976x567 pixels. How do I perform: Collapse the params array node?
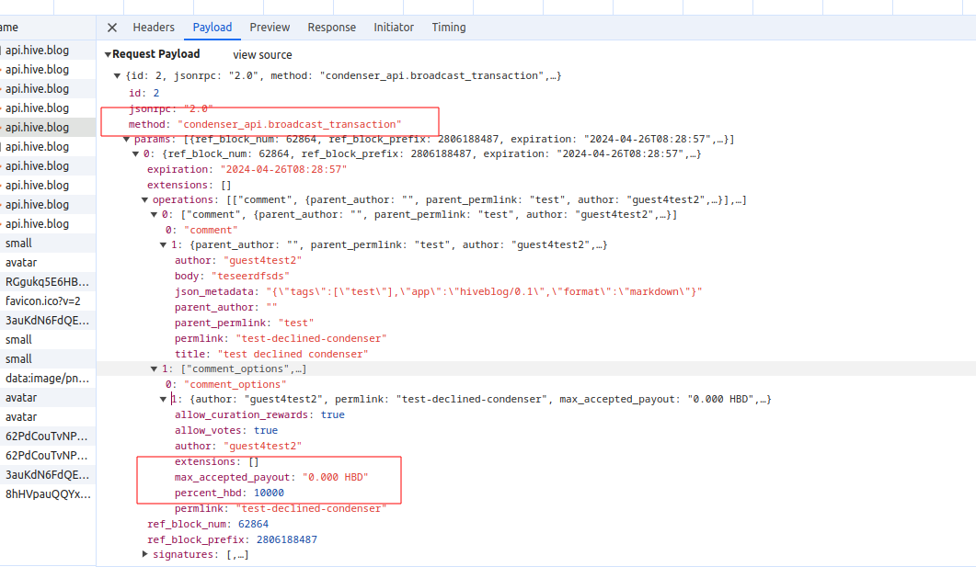127,139
